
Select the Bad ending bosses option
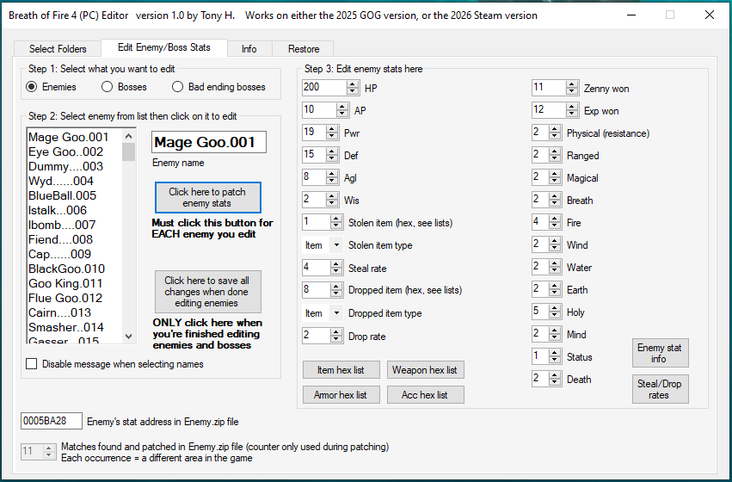(178, 87)
